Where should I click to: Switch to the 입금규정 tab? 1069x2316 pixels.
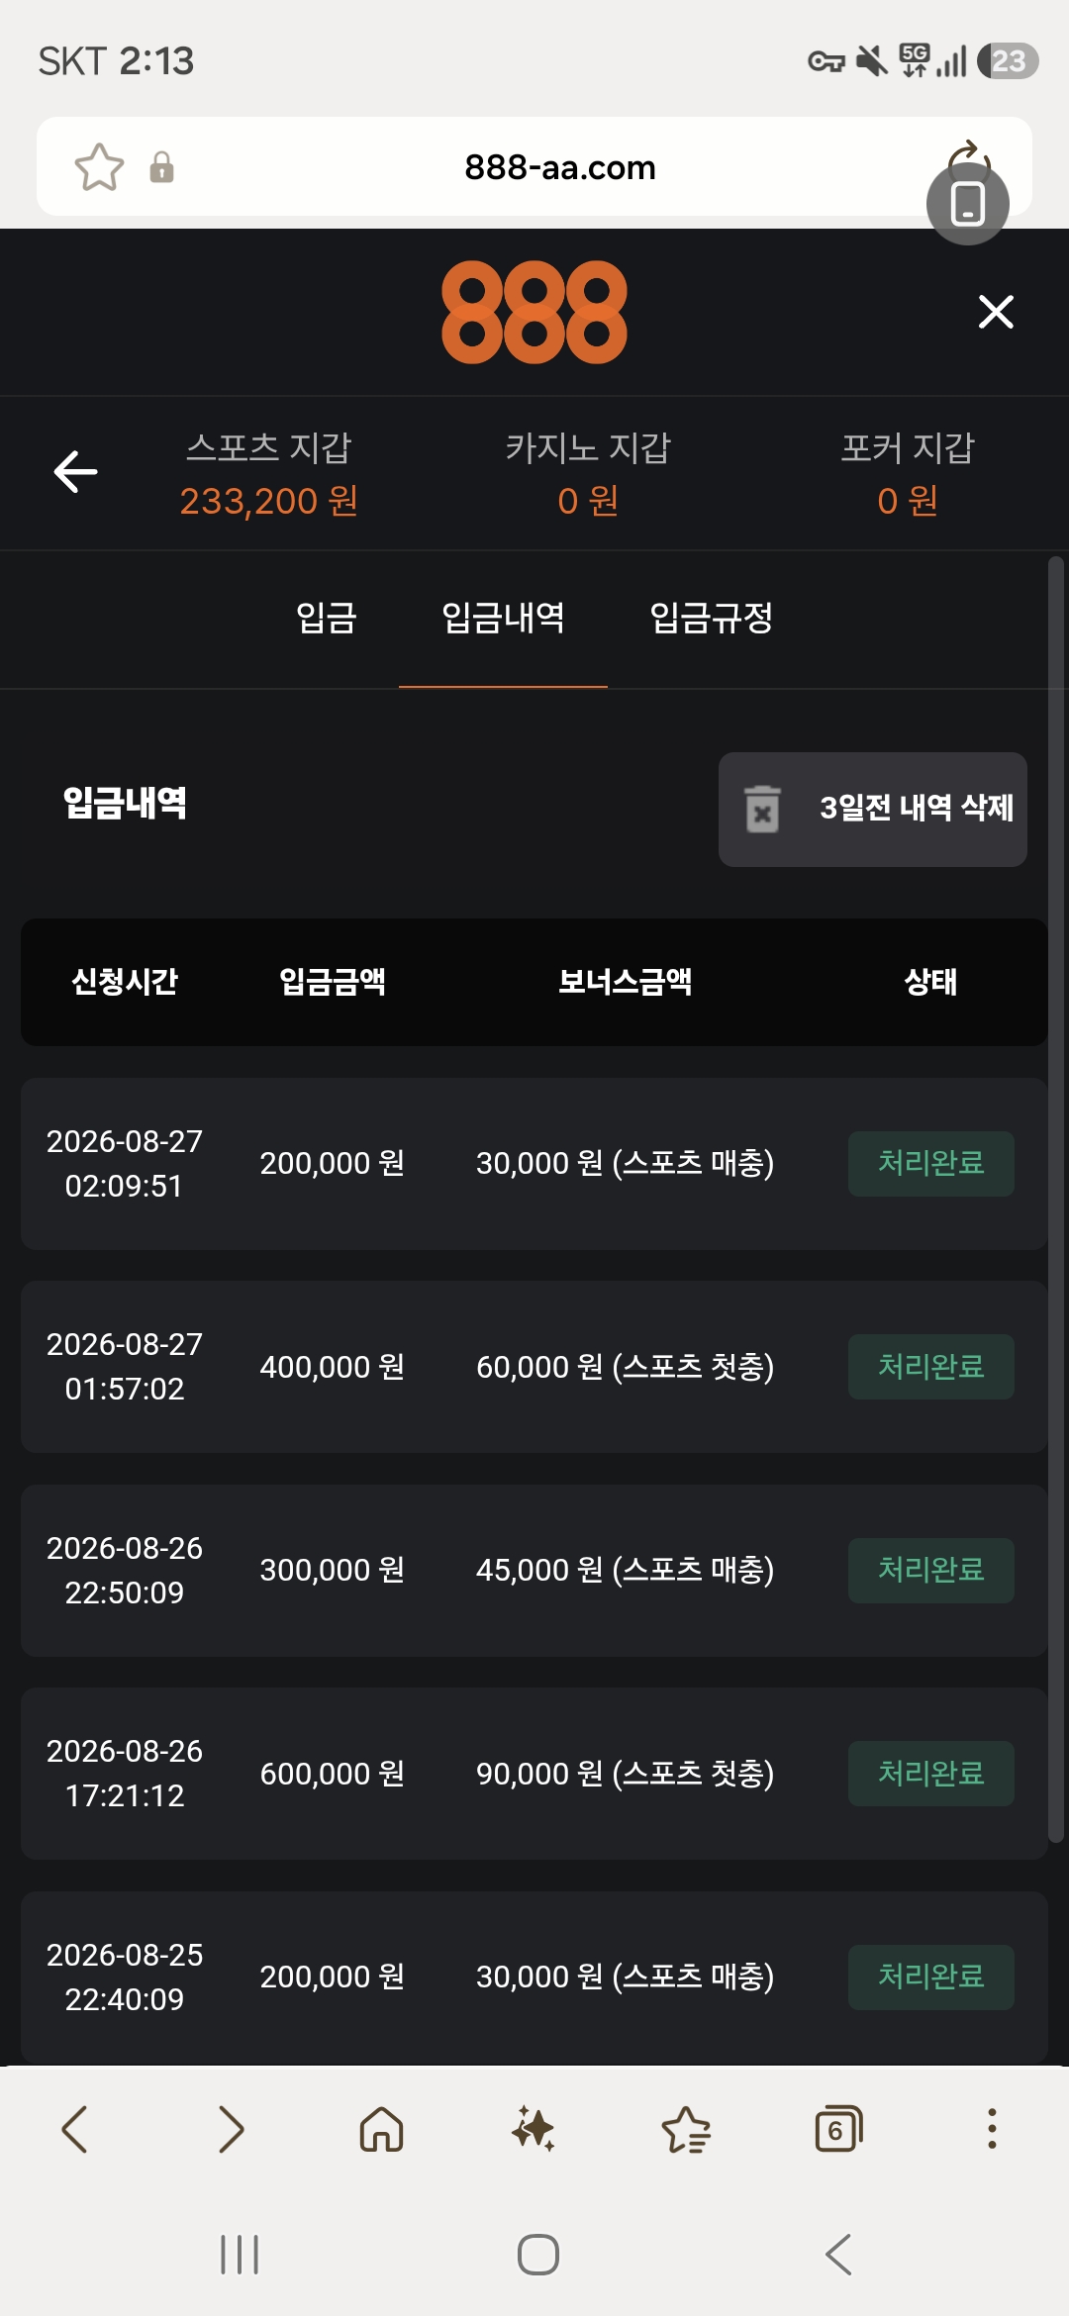[x=712, y=618]
